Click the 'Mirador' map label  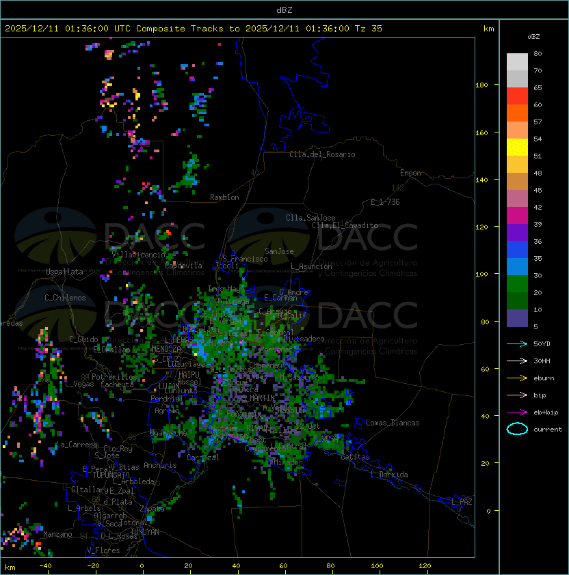pyautogui.click(x=288, y=462)
